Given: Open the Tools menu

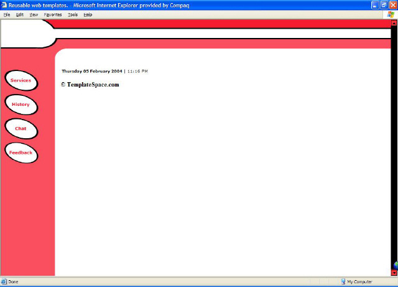Looking at the screenshot, I should point(73,14).
